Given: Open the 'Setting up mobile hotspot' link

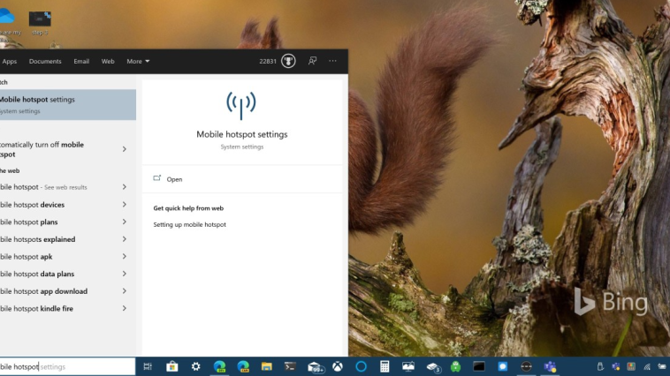Looking at the screenshot, I should click(189, 225).
